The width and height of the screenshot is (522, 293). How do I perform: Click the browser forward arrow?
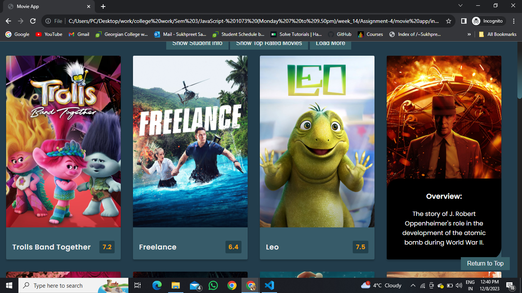21,21
